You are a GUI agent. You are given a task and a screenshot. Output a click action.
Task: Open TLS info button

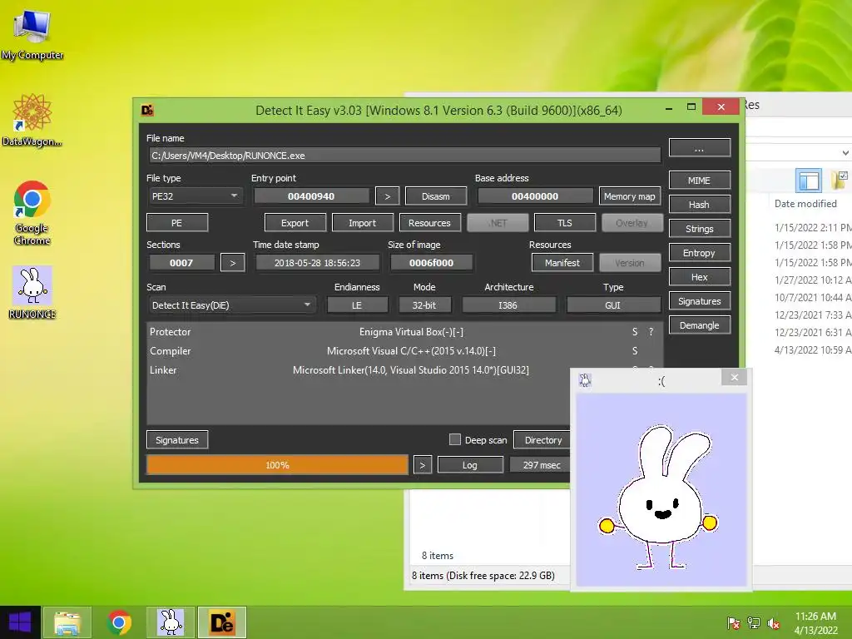[565, 223]
